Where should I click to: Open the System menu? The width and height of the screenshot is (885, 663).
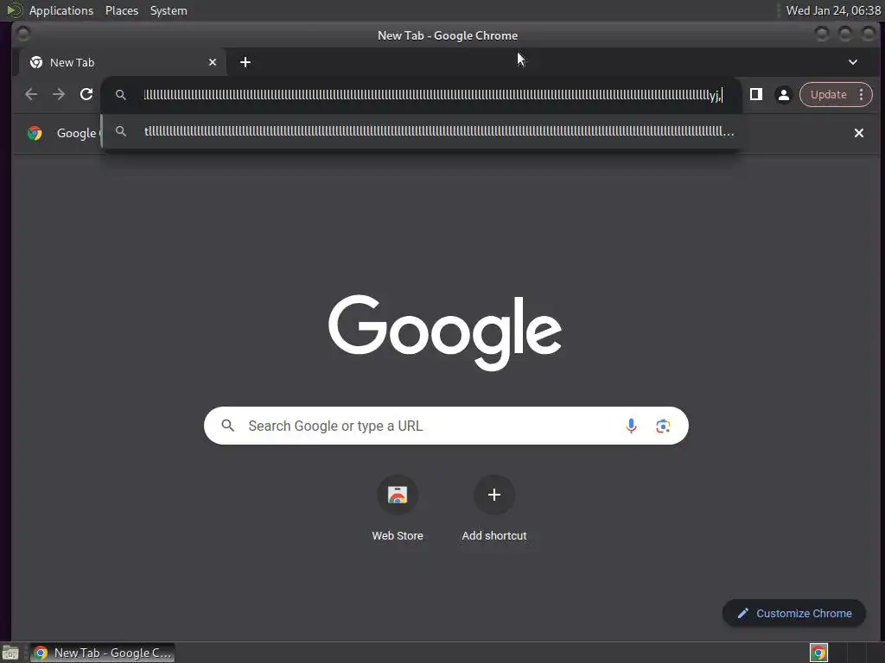[x=169, y=10]
